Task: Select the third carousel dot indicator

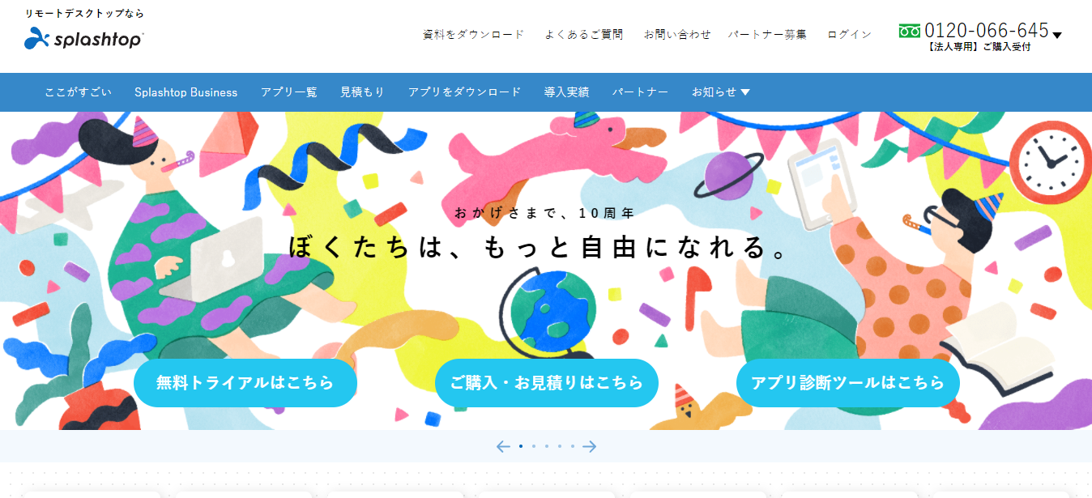Action: click(546, 446)
